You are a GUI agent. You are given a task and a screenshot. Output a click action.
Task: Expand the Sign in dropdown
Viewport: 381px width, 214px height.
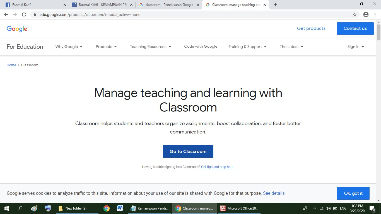click(x=356, y=47)
